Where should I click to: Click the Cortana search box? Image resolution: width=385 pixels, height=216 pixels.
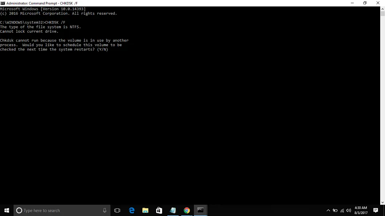[x=62, y=210]
